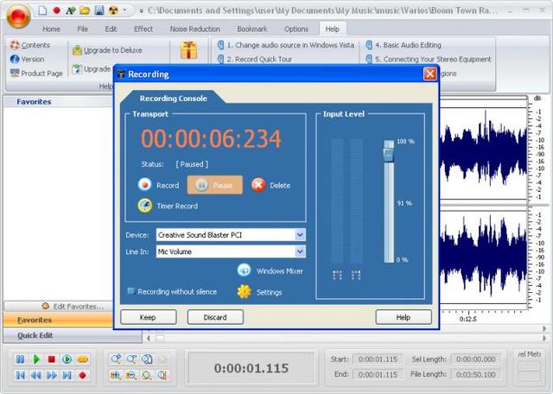Image resolution: width=553 pixels, height=394 pixels.
Task: Toggle the Pause button in Transport
Action: coord(215,185)
